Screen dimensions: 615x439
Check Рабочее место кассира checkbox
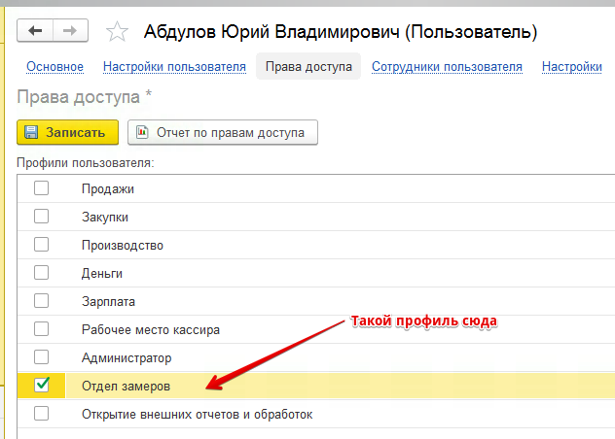pyautogui.click(x=42, y=329)
